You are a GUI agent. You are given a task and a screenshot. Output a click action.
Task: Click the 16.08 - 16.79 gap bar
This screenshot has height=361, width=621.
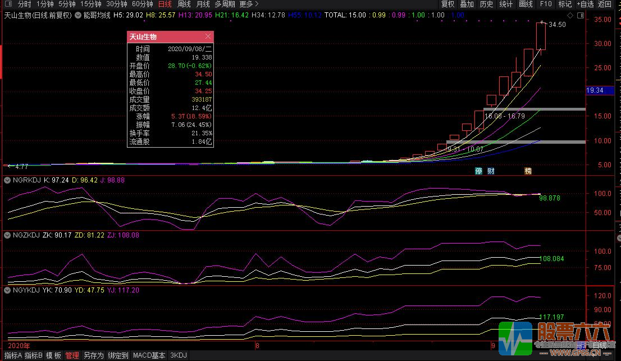tap(535, 109)
